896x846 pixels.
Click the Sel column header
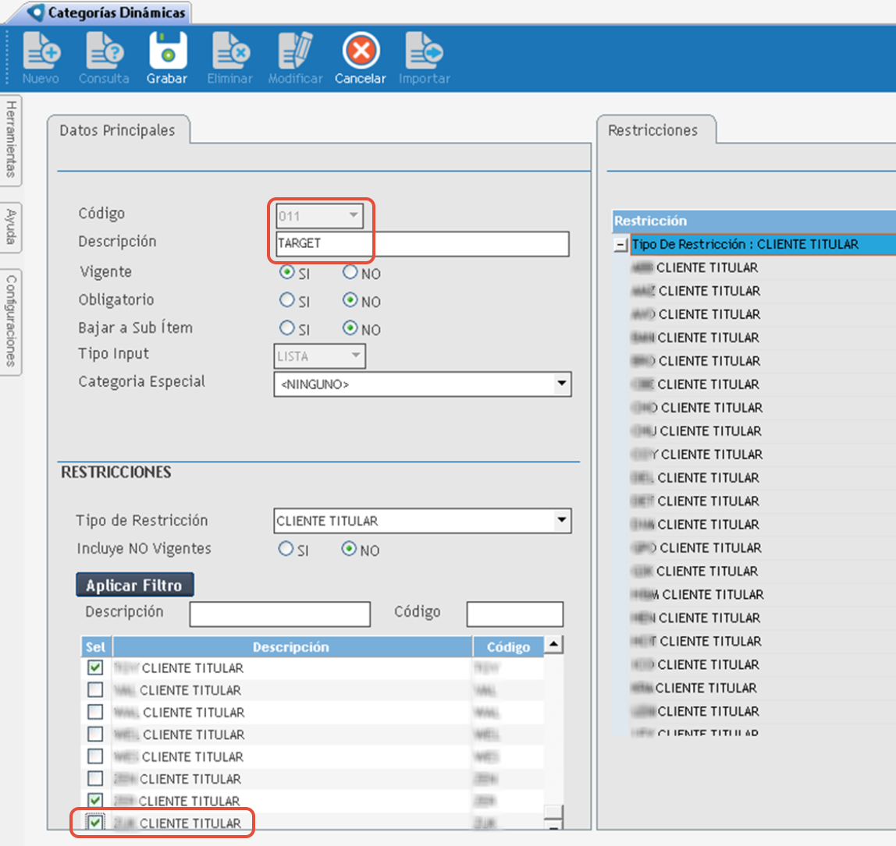click(95, 646)
